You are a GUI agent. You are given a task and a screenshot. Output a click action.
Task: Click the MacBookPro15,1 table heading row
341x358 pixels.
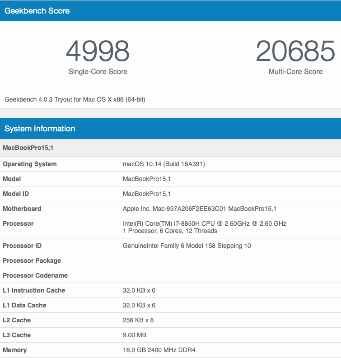pos(170,148)
